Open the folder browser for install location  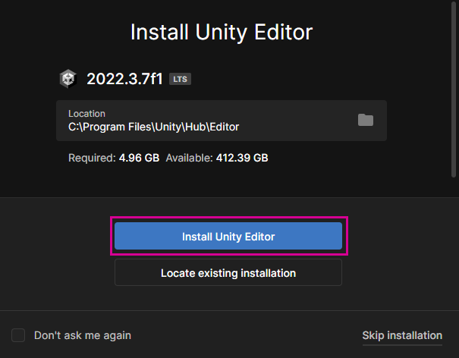(366, 120)
